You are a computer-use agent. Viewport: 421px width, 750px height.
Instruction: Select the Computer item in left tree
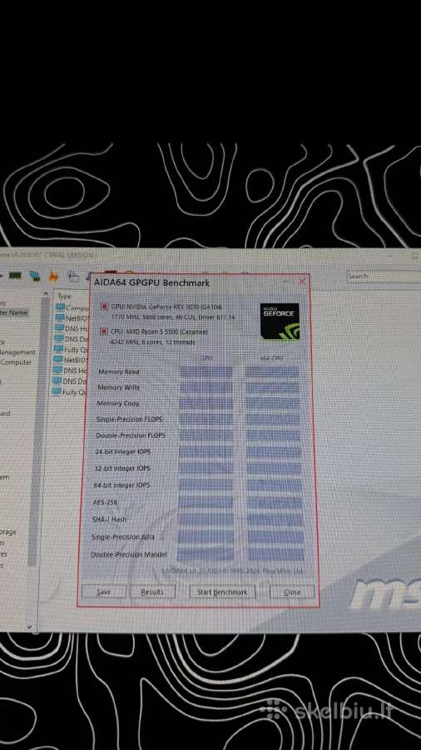(17, 362)
